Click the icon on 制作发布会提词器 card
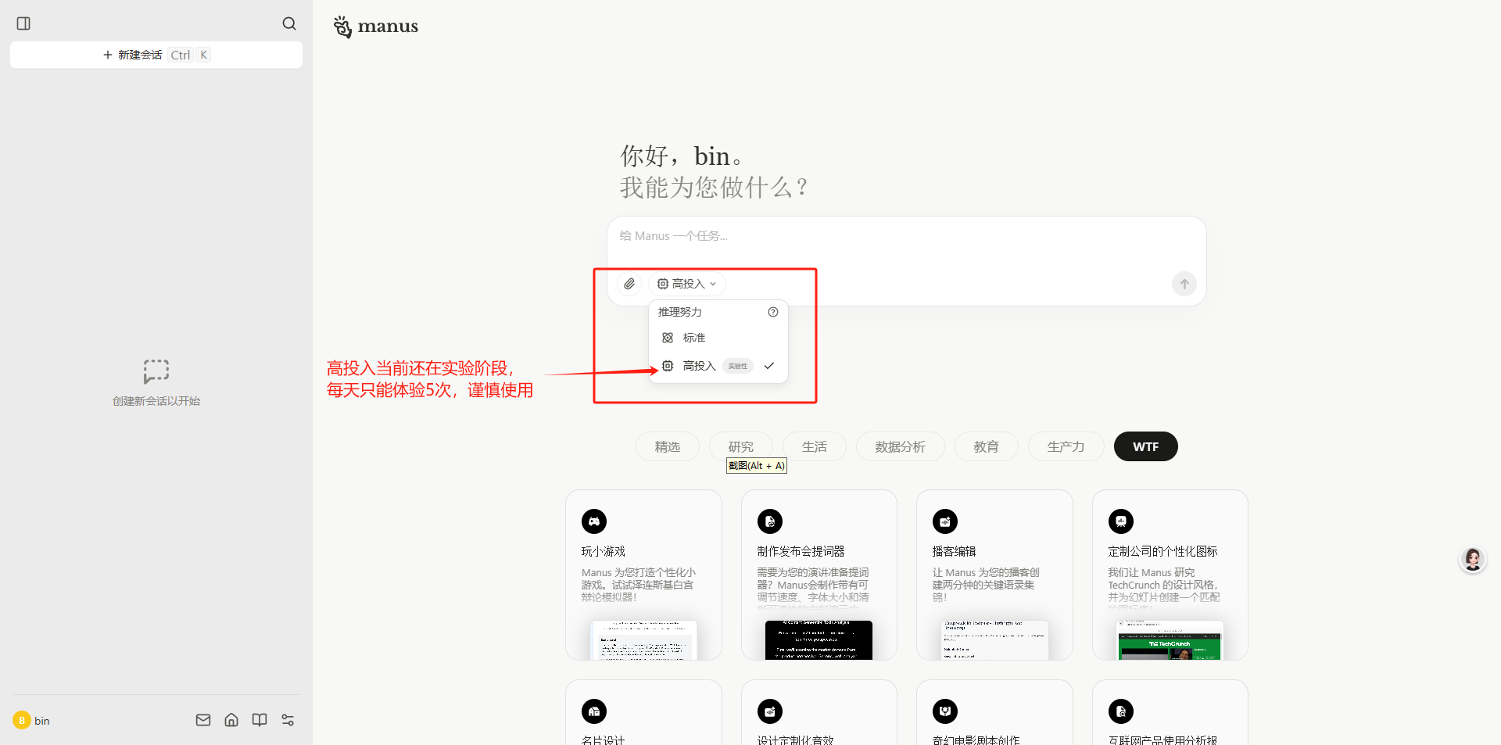 770,521
